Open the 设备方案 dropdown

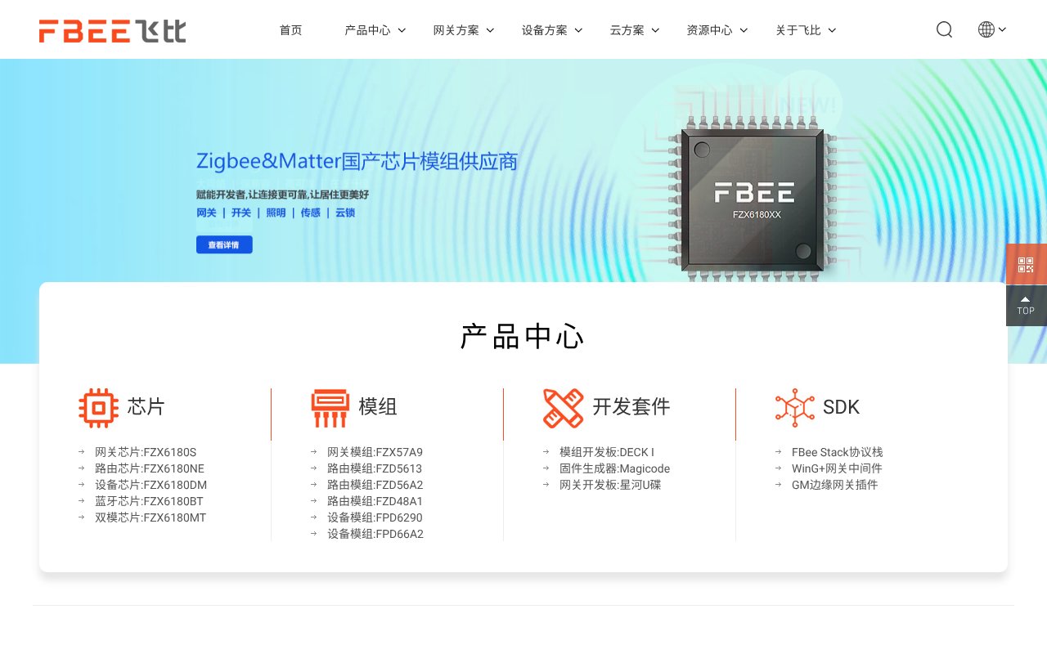click(545, 29)
